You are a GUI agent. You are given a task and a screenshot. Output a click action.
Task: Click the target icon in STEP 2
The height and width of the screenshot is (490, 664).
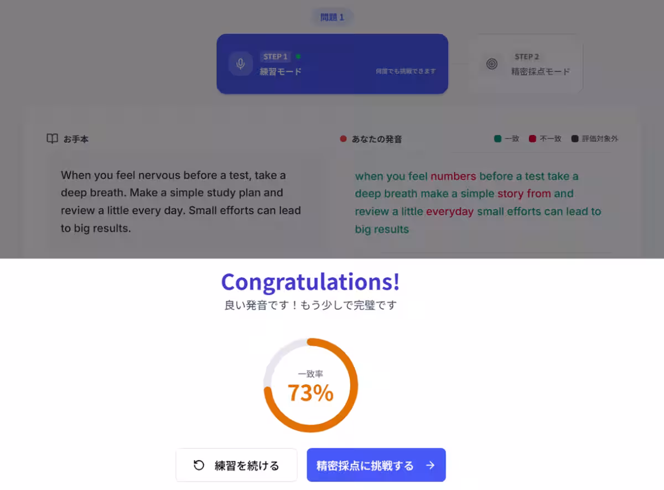[492, 64]
